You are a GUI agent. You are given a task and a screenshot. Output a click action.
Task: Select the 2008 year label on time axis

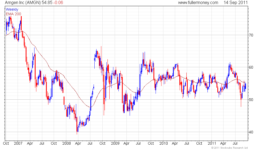66,144
